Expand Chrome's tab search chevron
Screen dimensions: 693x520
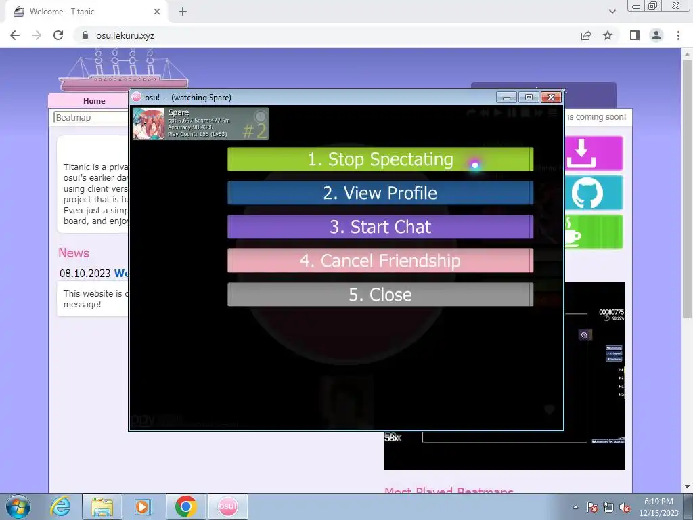point(612,12)
